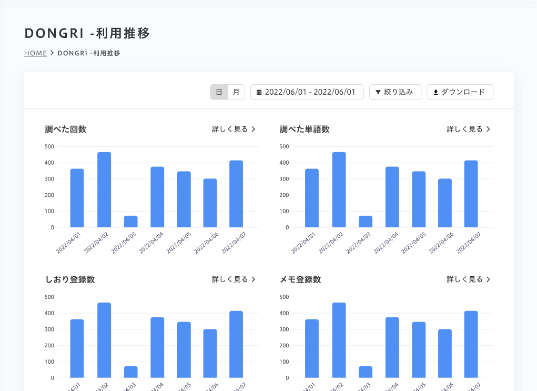
Task: Open 詳しく見る for 調べた単語数
Action: click(468, 129)
